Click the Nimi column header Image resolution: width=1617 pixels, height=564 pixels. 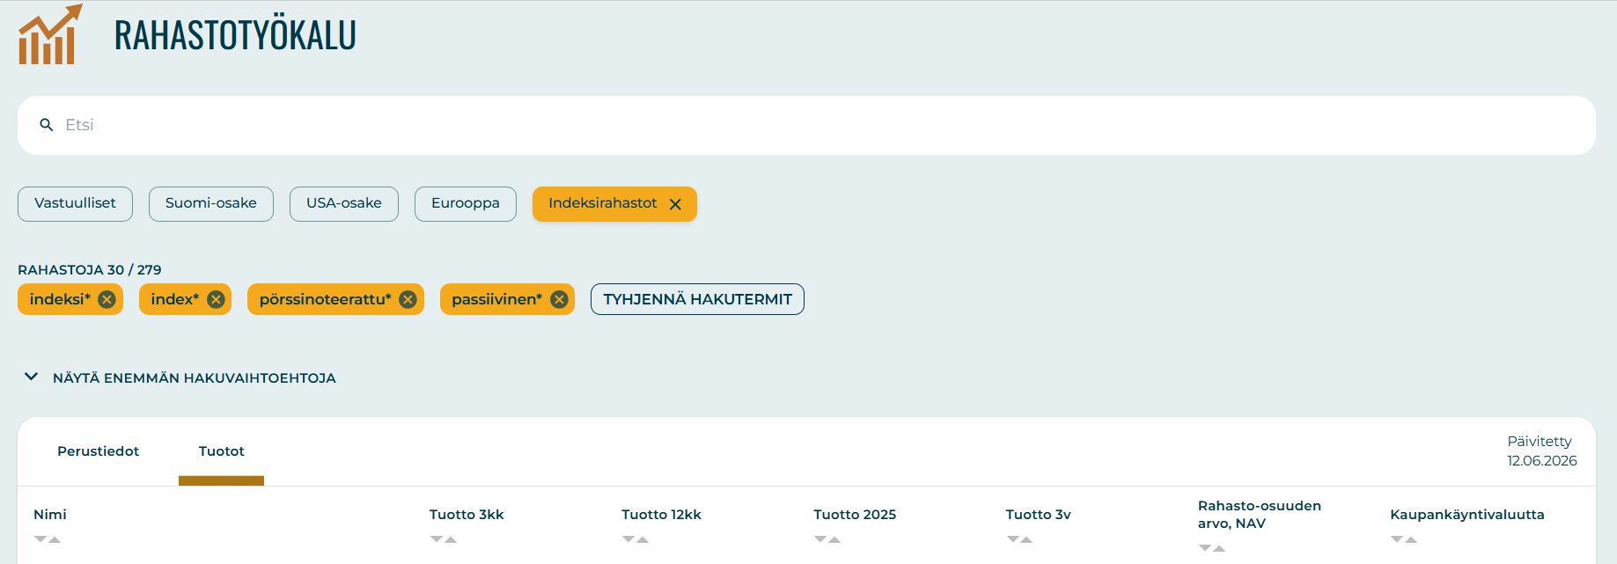50,515
